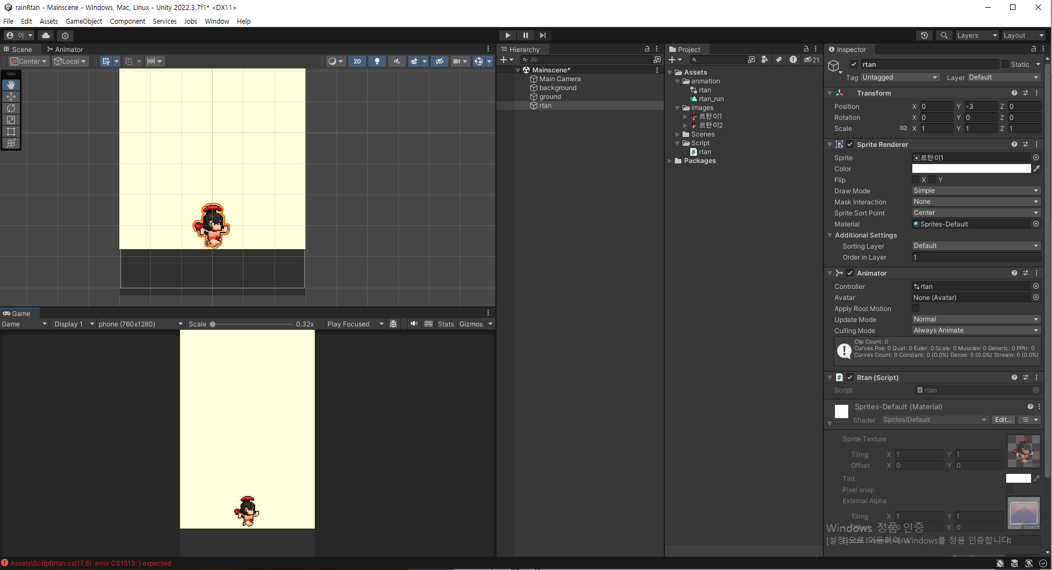Screen dimensions: 1052x570
Task: Check Flip X checkbox
Action: tap(916, 180)
